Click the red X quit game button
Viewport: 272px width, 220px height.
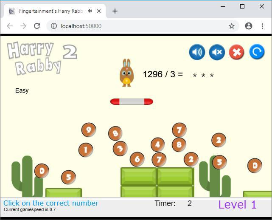tap(237, 52)
